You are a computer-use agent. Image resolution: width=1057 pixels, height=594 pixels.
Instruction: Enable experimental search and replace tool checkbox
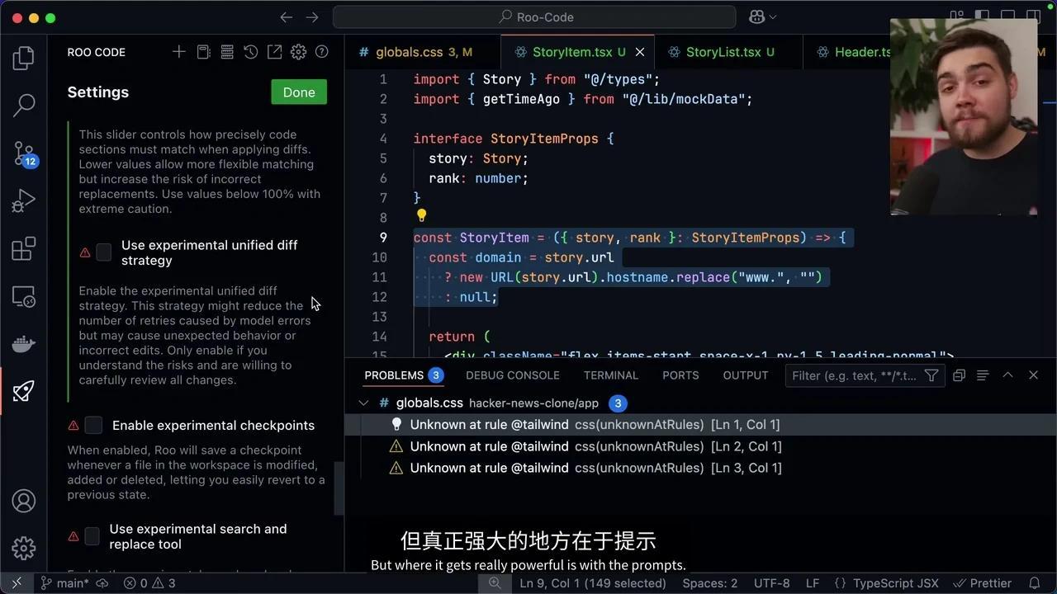tap(92, 536)
